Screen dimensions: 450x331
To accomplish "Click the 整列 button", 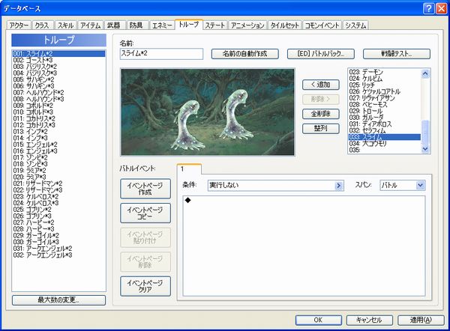I will tap(321, 128).
